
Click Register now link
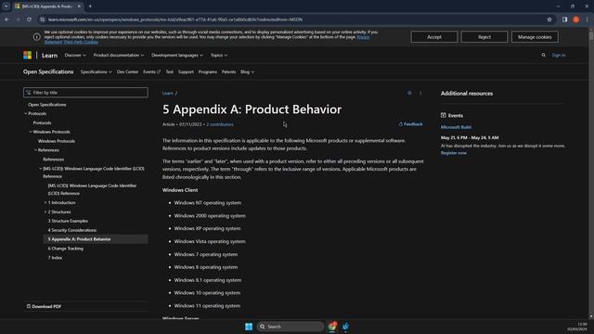pos(454,153)
